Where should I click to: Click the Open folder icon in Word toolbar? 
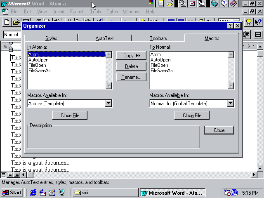tap(16, 22)
